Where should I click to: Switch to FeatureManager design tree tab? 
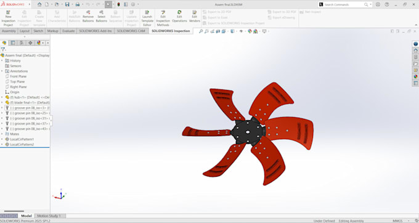point(4,43)
